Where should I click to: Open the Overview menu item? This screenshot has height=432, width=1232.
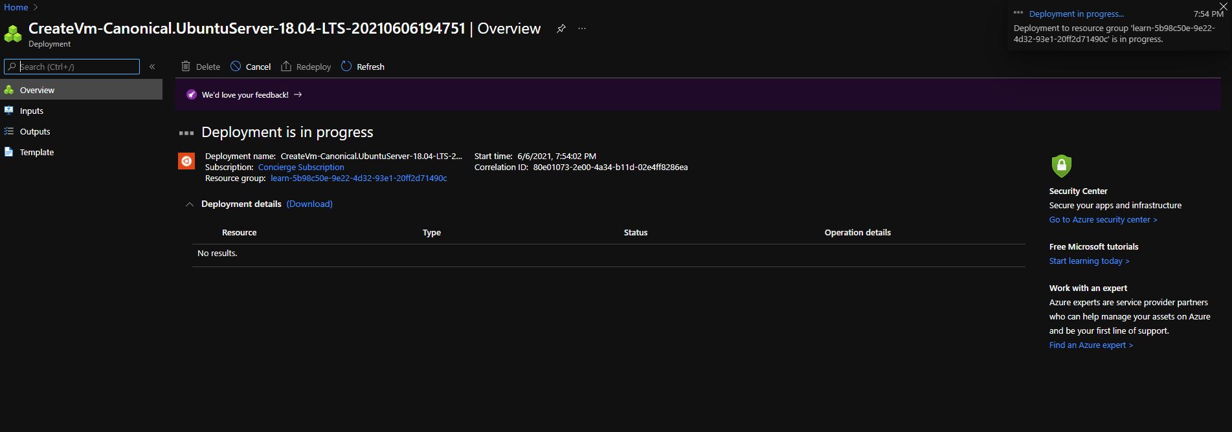(x=81, y=90)
